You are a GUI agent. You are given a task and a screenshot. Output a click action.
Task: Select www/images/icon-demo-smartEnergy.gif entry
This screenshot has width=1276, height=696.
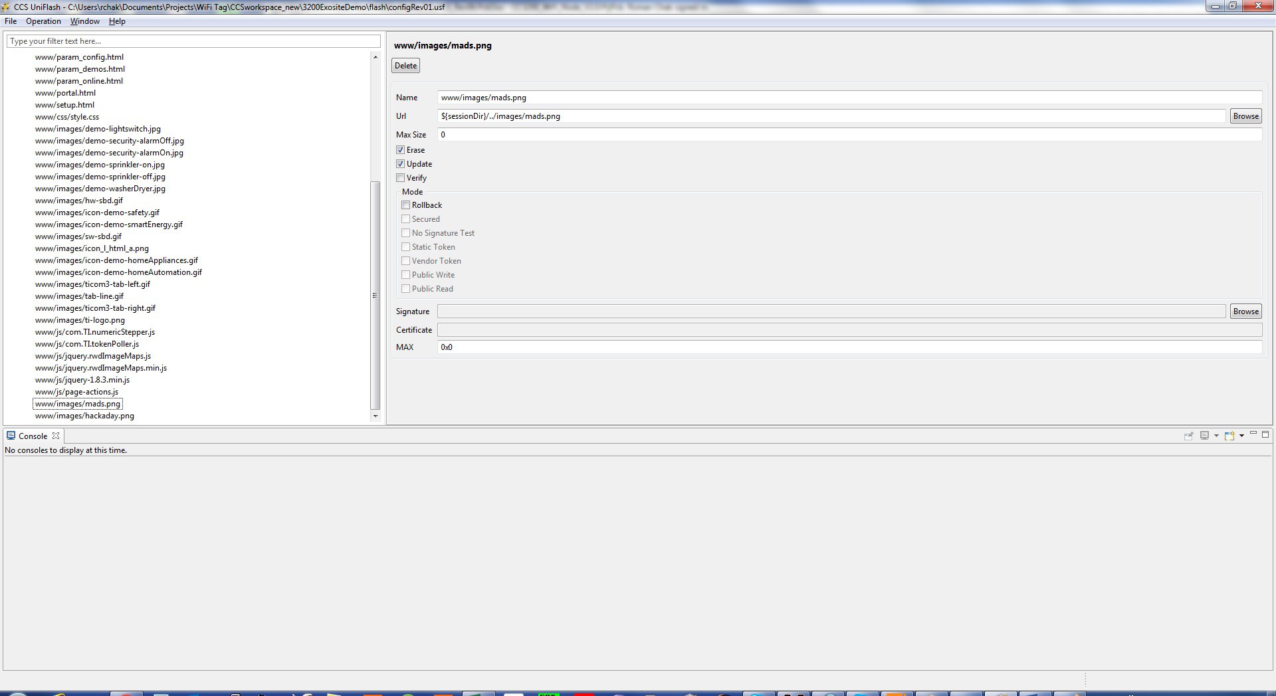tap(109, 224)
